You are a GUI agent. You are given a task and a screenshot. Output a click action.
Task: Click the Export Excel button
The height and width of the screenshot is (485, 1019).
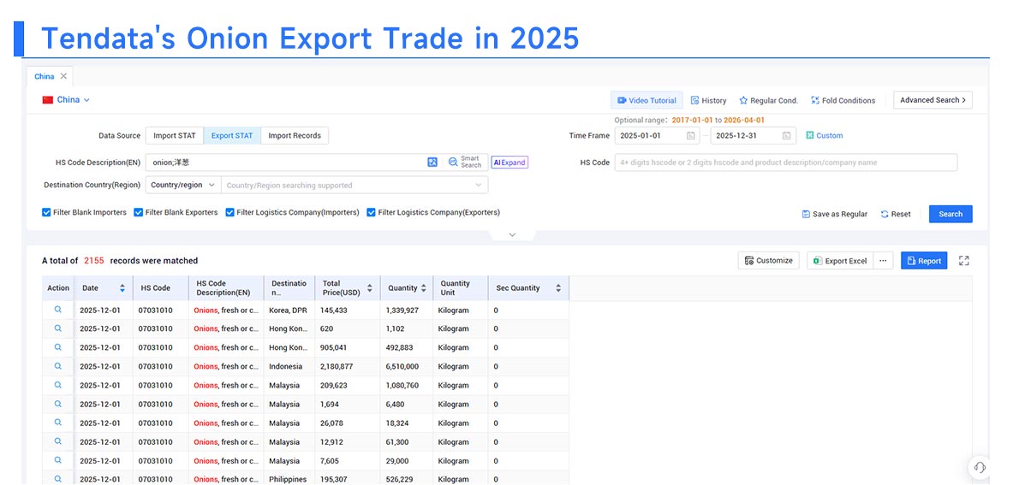click(840, 260)
